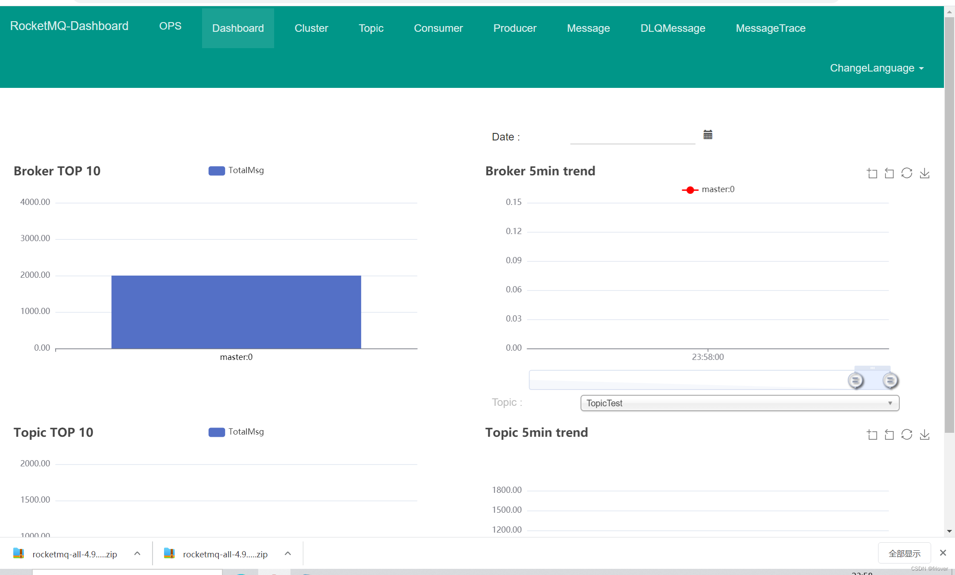Open the calendar date picker icon
The width and height of the screenshot is (955, 575).
click(708, 135)
